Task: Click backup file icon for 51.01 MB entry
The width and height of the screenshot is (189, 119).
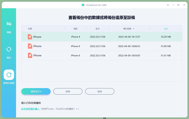Action: [30, 55]
